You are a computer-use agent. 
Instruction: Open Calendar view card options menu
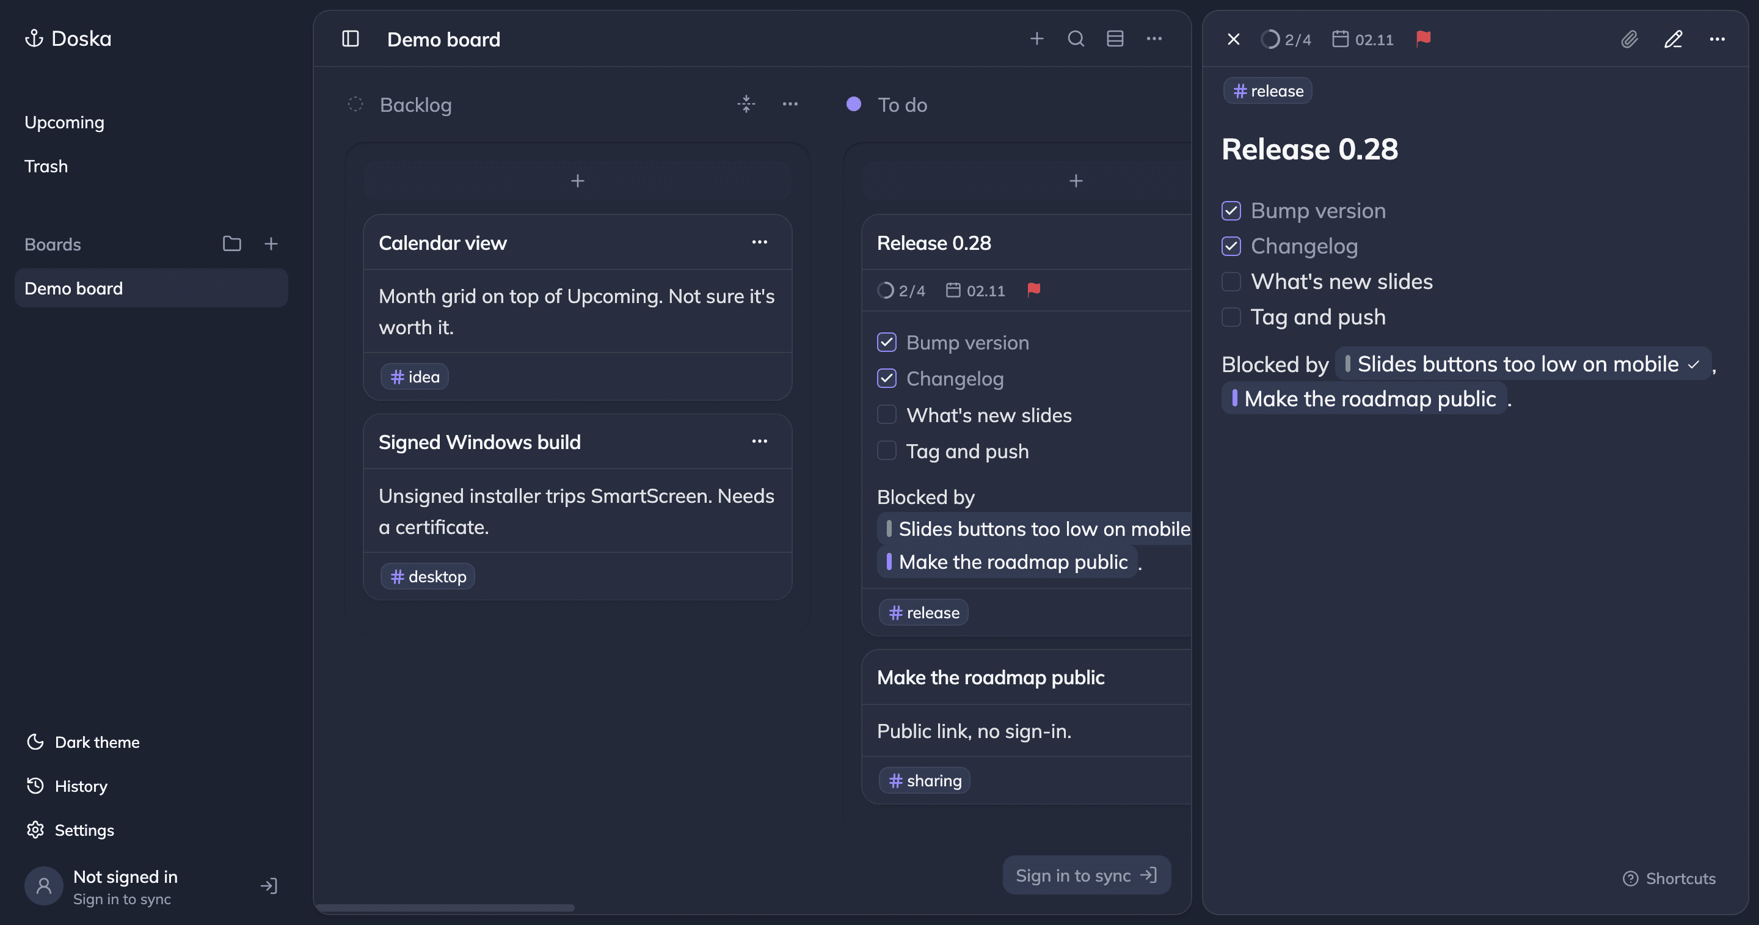pos(759,243)
